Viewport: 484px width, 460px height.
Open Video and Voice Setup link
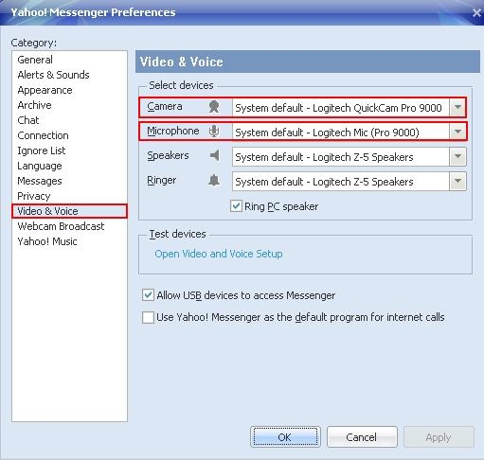pos(219,254)
